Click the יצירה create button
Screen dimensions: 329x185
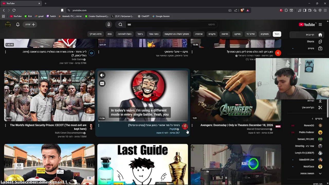pos(30,24)
